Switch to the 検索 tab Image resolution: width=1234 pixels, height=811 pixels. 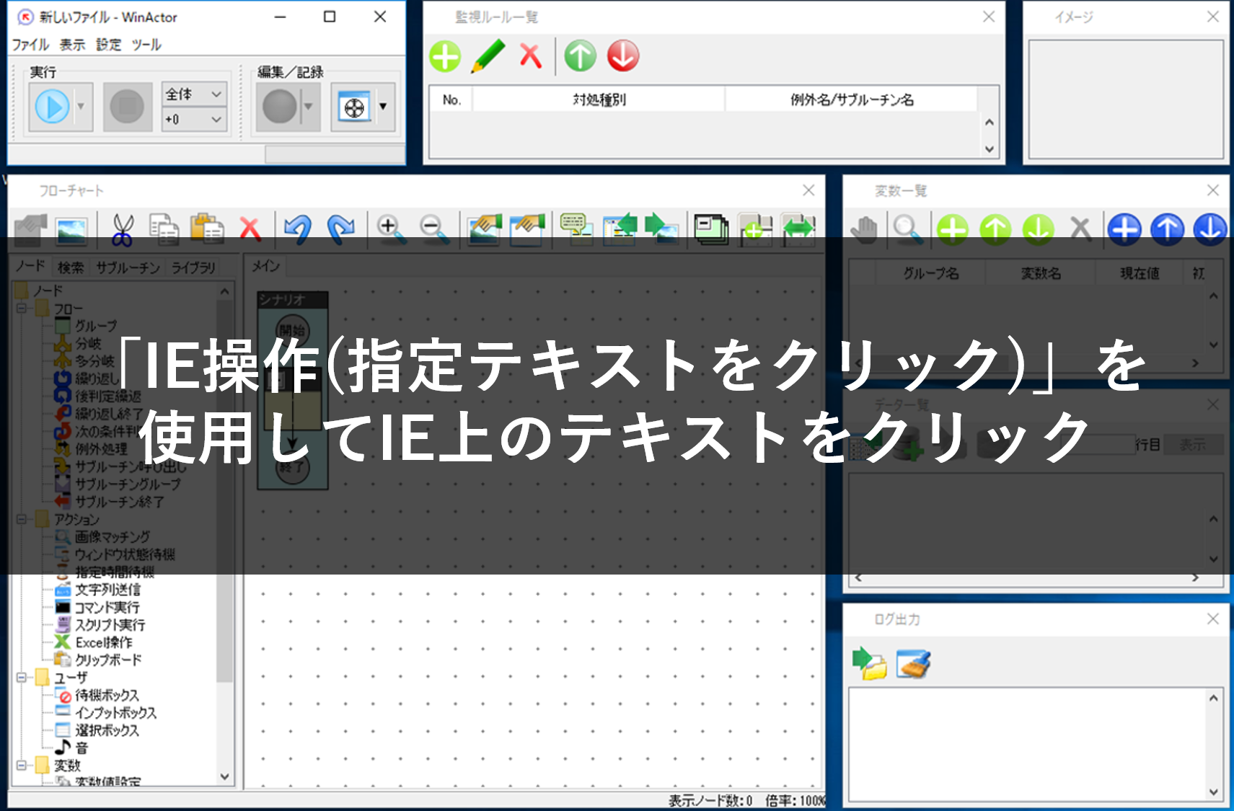(71, 267)
